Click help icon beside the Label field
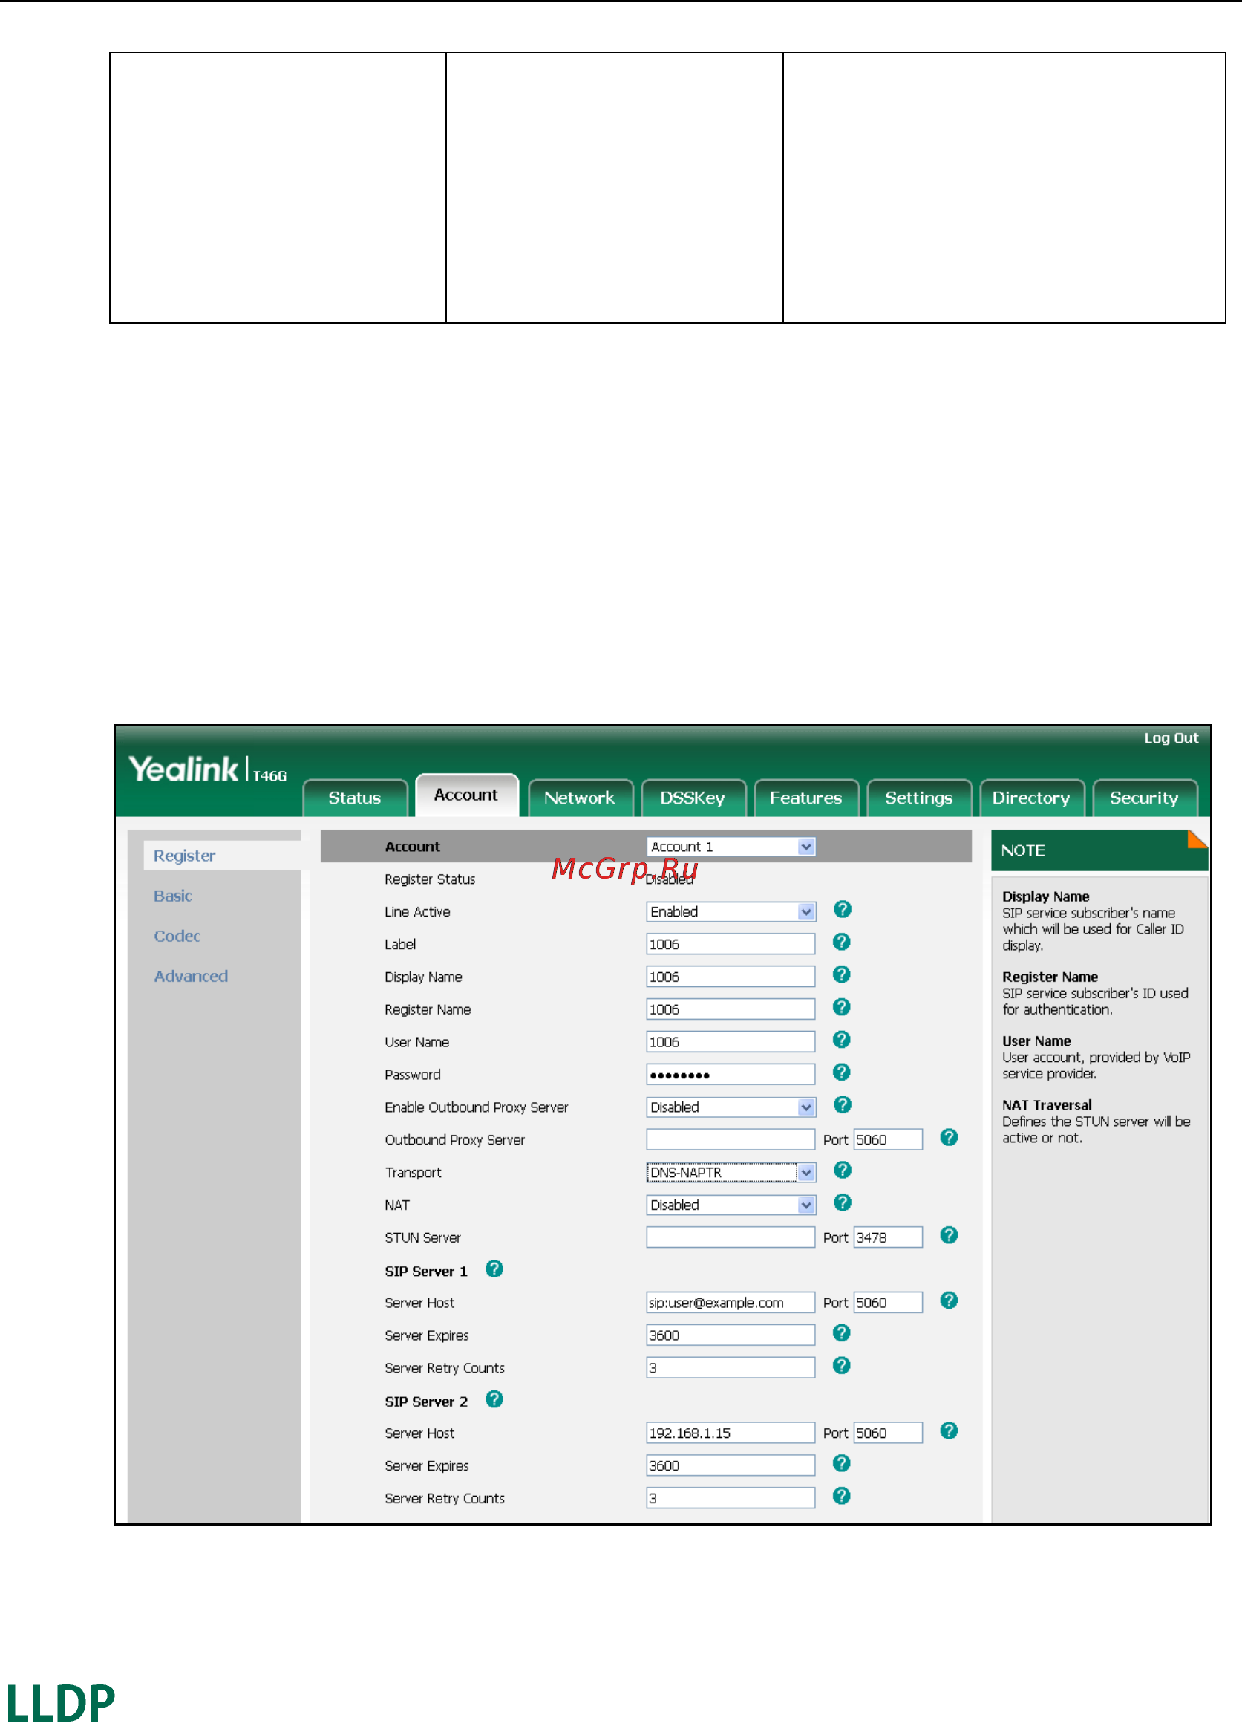 [842, 943]
